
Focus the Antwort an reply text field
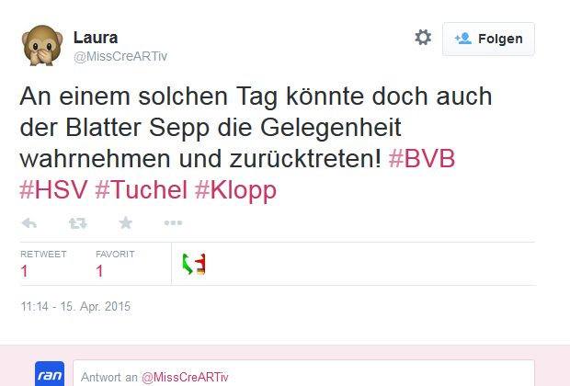303,374
